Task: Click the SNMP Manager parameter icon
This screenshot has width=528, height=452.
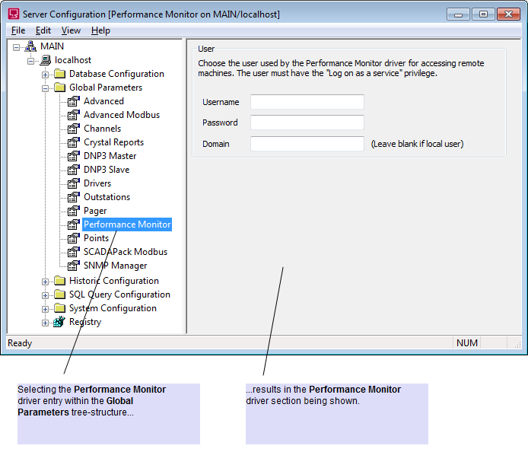Action: (x=74, y=266)
